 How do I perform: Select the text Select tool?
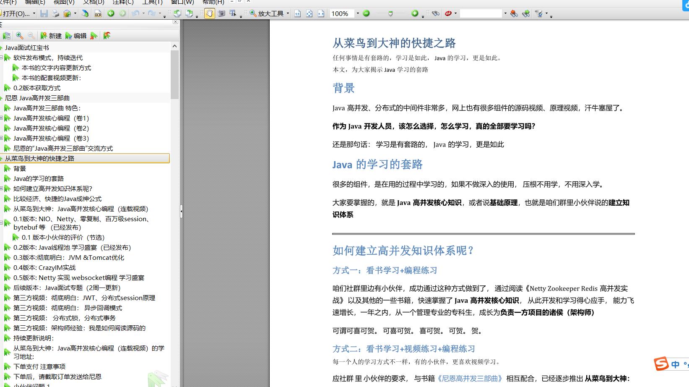click(x=233, y=13)
